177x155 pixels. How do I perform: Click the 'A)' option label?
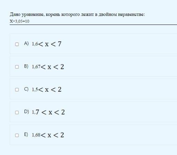(26, 44)
